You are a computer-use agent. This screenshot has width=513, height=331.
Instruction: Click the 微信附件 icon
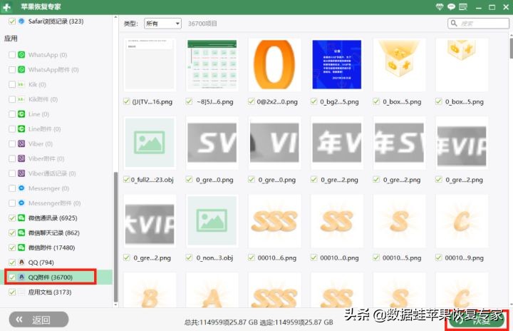[x=21, y=248]
